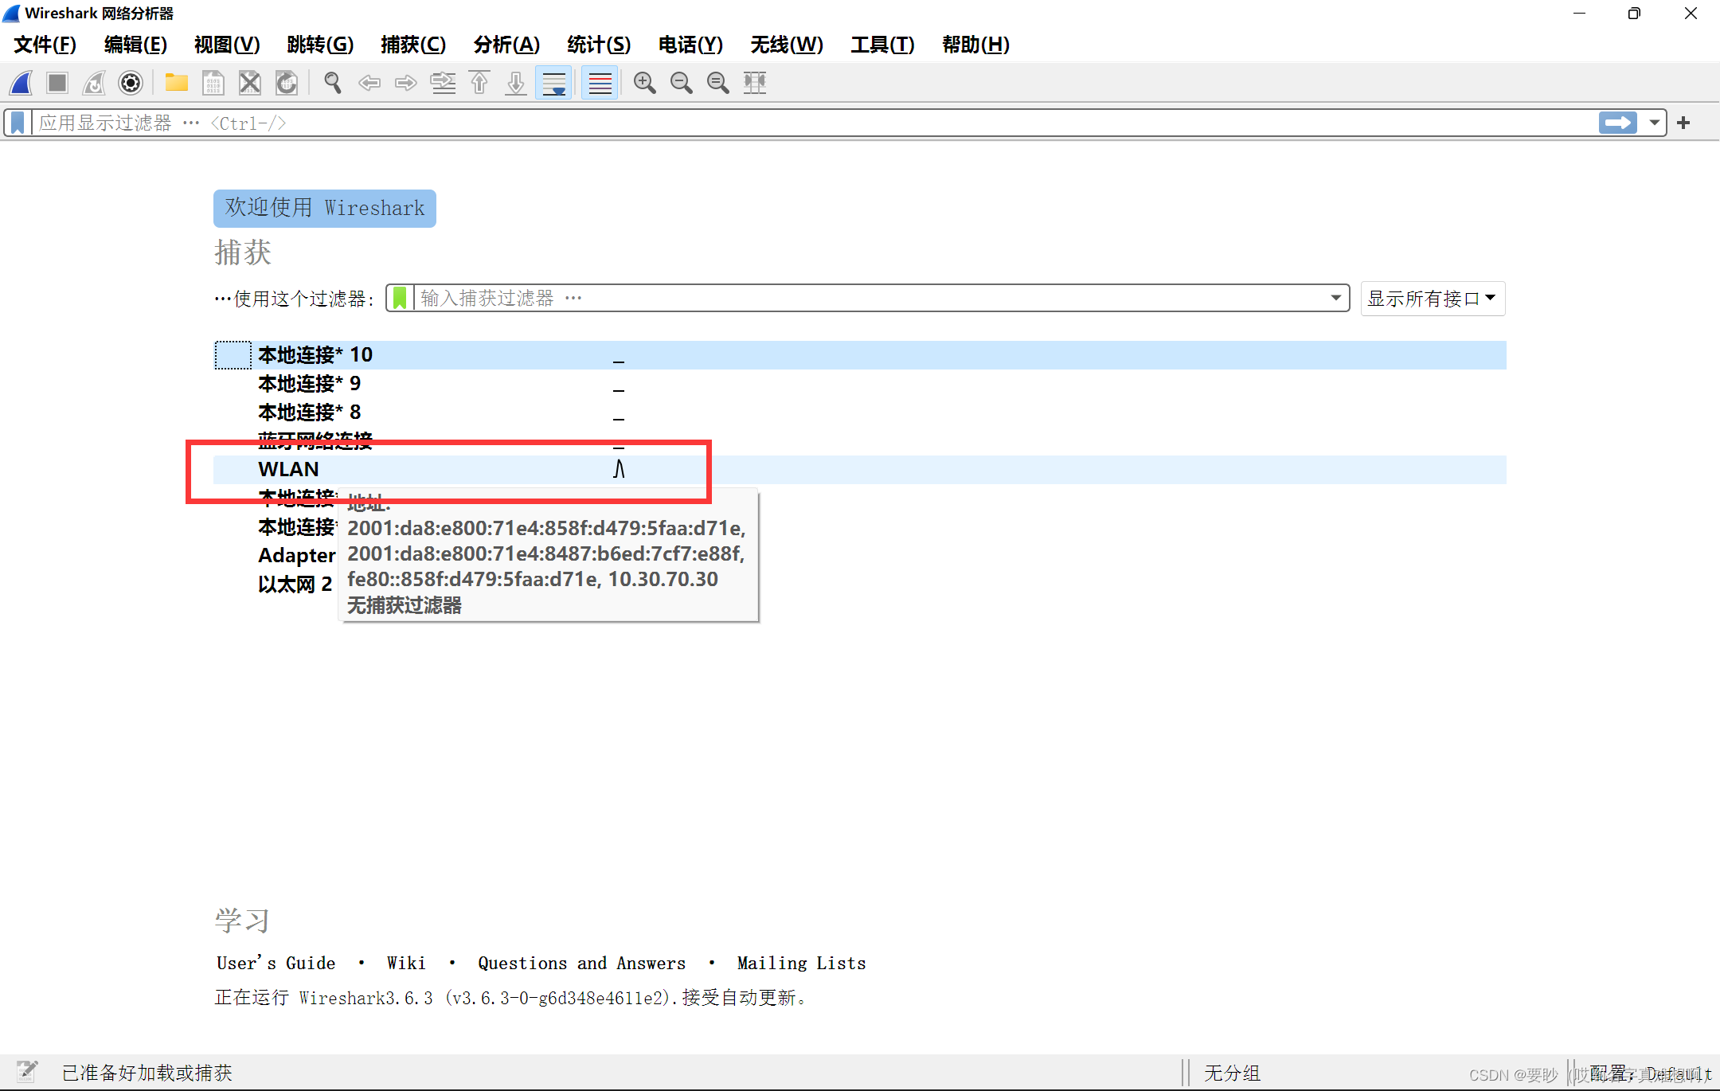Click the zoom out magnifier icon
1720x1091 pixels.
click(681, 83)
